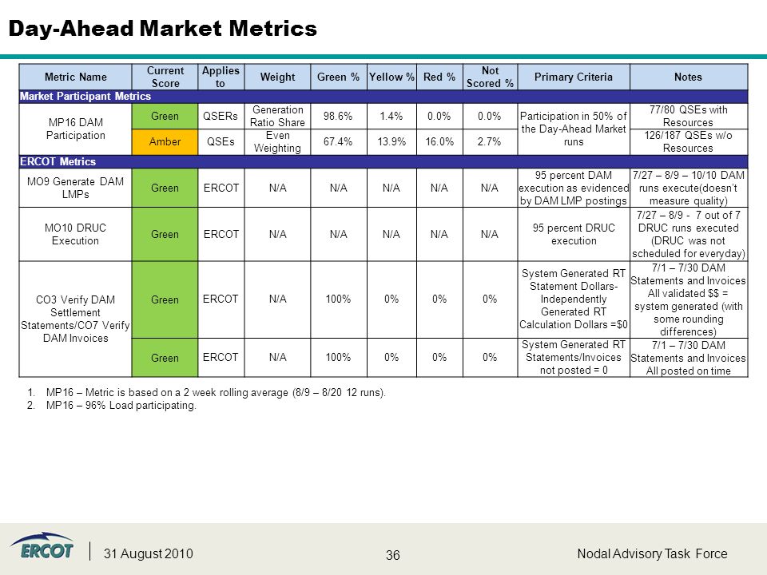This screenshot has height=575, width=767.
Task: Click the Amber score cell for QSEs
Action: 165,142
